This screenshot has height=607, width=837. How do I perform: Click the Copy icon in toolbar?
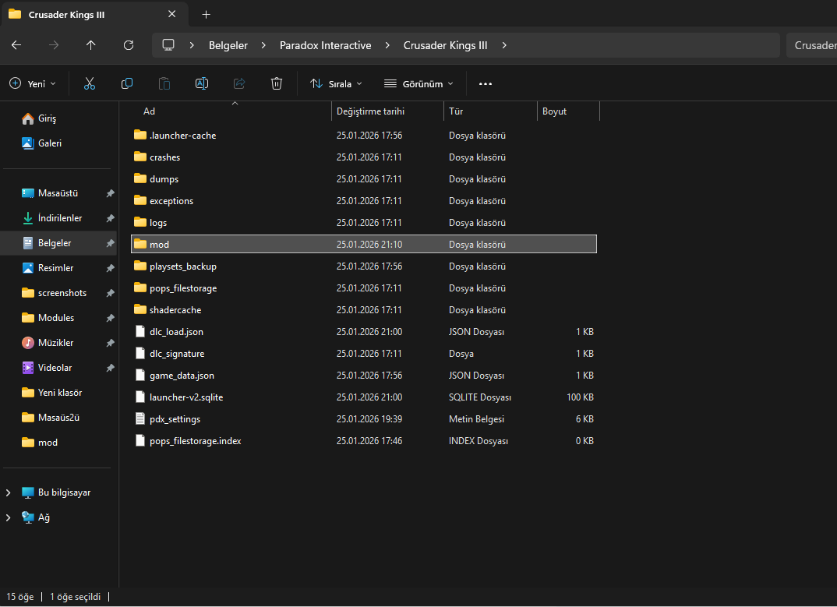pos(127,84)
